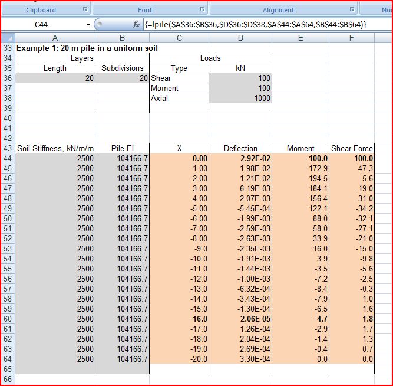Click the Name Box showing C44
Screen dimensions: 393x386
coord(41,24)
